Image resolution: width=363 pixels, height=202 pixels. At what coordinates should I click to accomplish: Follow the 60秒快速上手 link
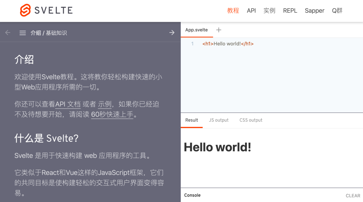point(112,114)
